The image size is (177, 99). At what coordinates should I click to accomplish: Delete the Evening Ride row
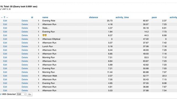(25, 21)
